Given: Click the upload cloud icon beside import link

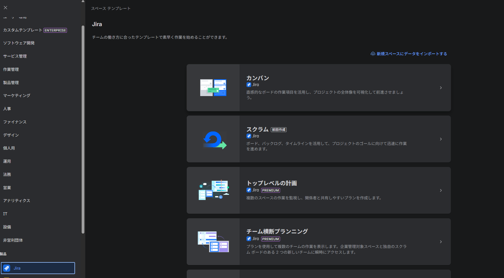Looking at the screenshot, I should coord(373,54).
